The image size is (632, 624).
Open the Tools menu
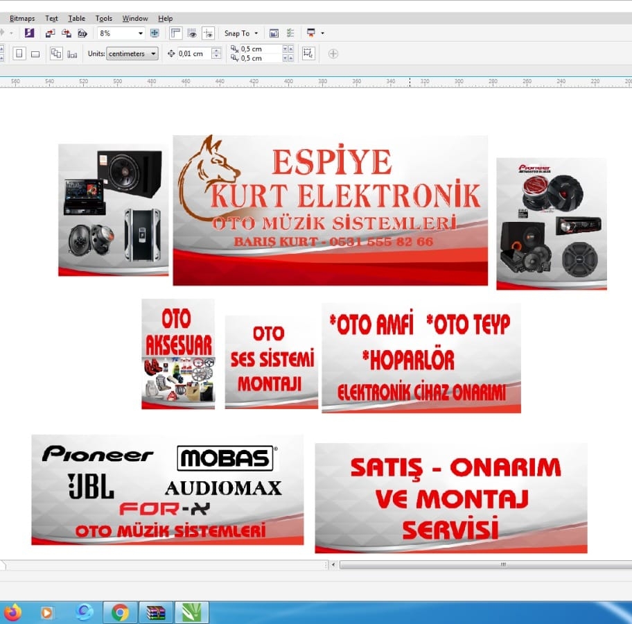[x=103, y=19]
